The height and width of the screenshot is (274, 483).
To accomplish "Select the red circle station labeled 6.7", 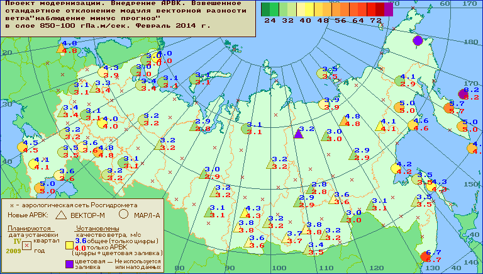I will 425,256.
